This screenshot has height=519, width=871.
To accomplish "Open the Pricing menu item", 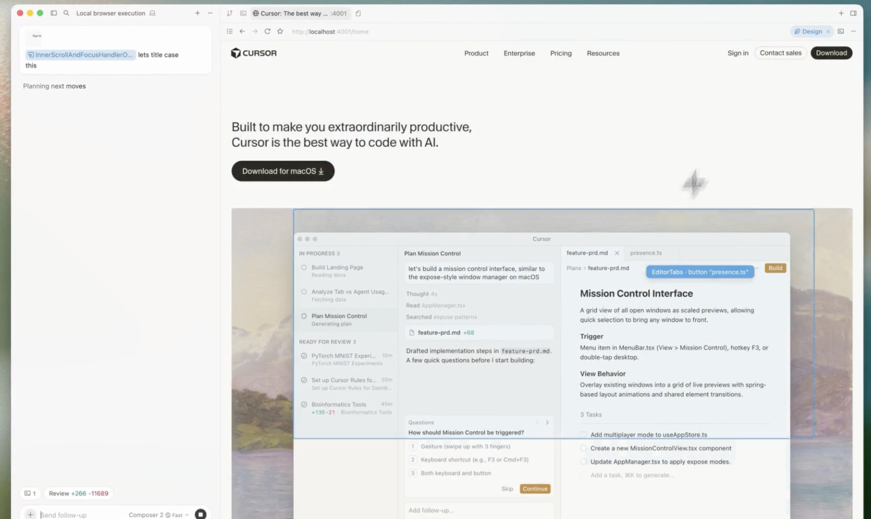I will (x=561, y=53).
